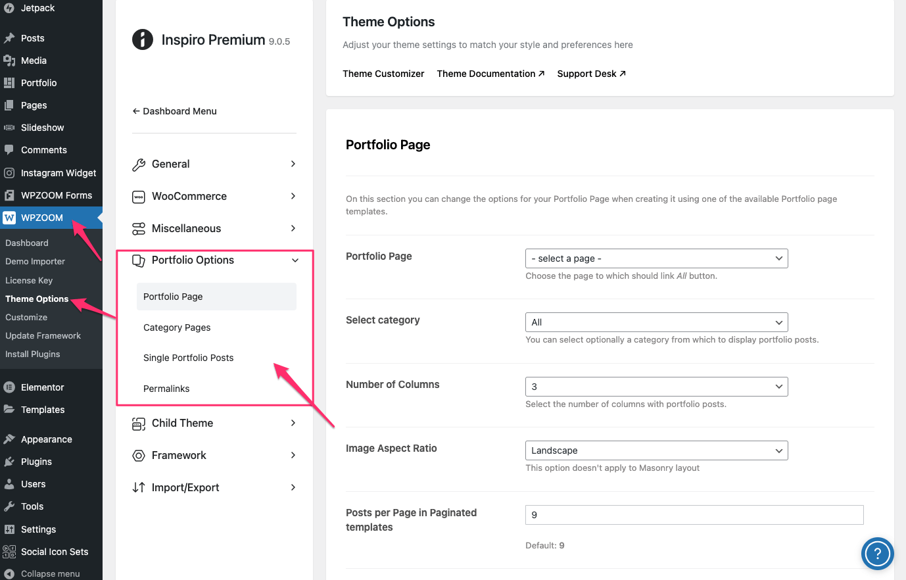Click the General wrench icon

pos(139,164)
